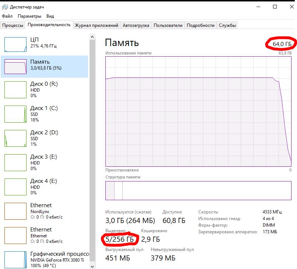Select the ЦП mini graph thumbnail
297x269 pixels.
coord(15,45)
